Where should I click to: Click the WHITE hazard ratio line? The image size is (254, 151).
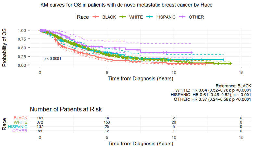[213, 90]
